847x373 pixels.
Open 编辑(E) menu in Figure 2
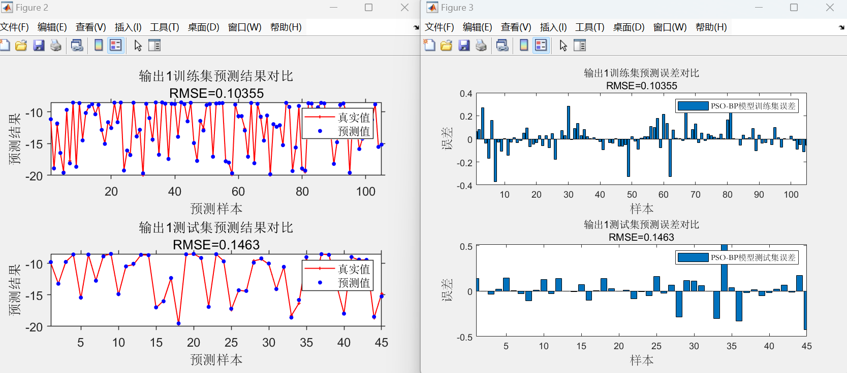[x=52, y=27]
